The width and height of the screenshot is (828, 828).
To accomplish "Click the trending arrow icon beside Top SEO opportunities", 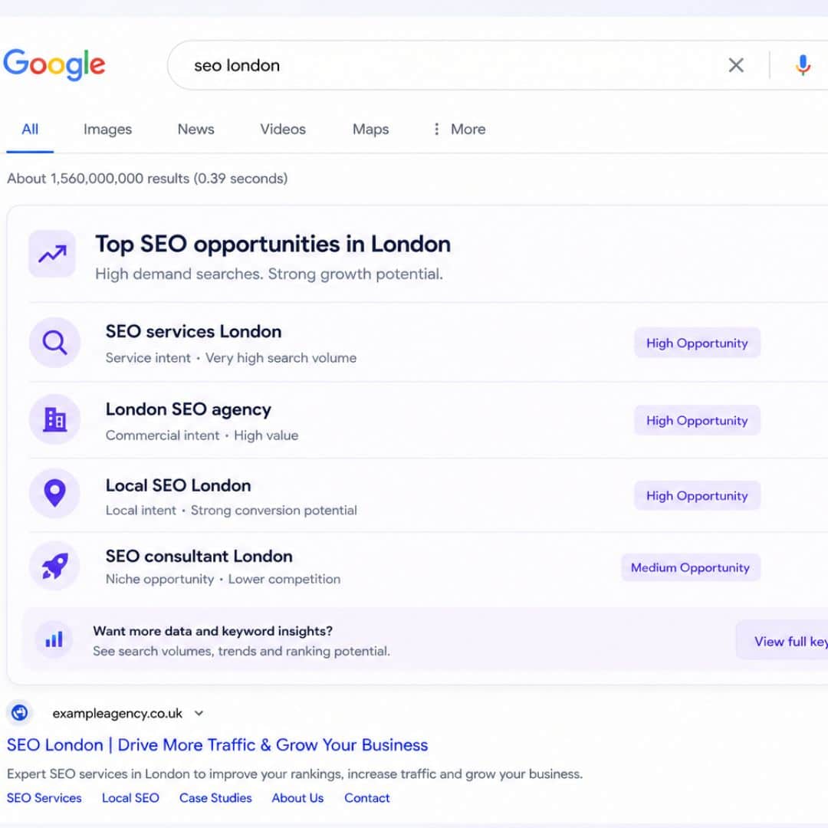I will point(52,254).
